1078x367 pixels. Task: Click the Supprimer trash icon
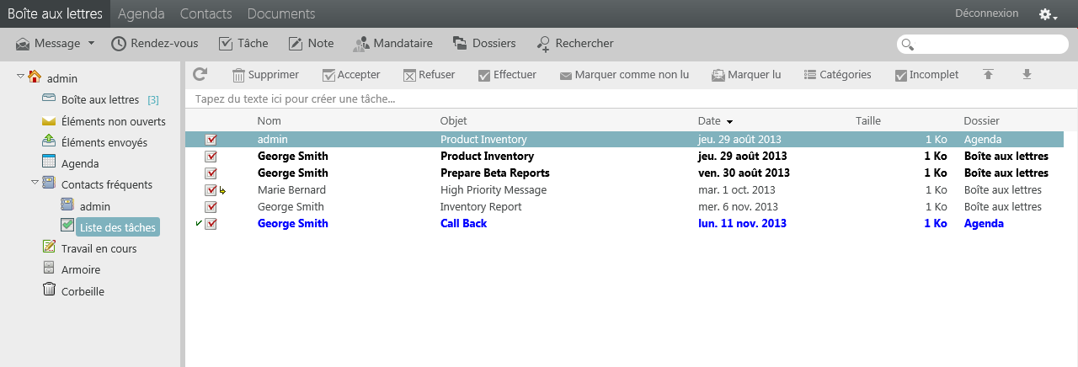click(x=239, y=75)
